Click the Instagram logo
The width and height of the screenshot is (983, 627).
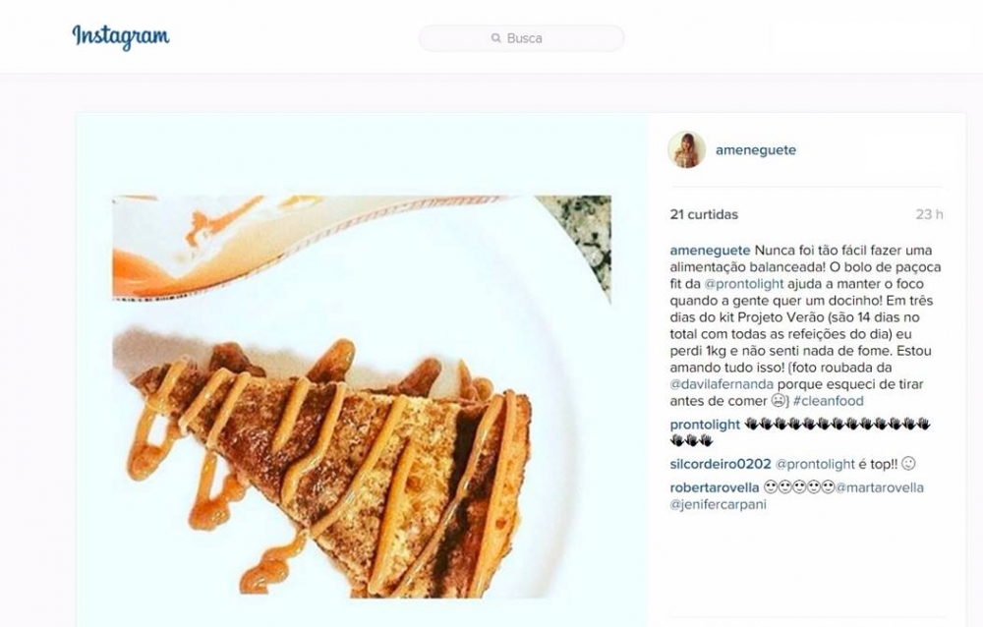(121, 37)
